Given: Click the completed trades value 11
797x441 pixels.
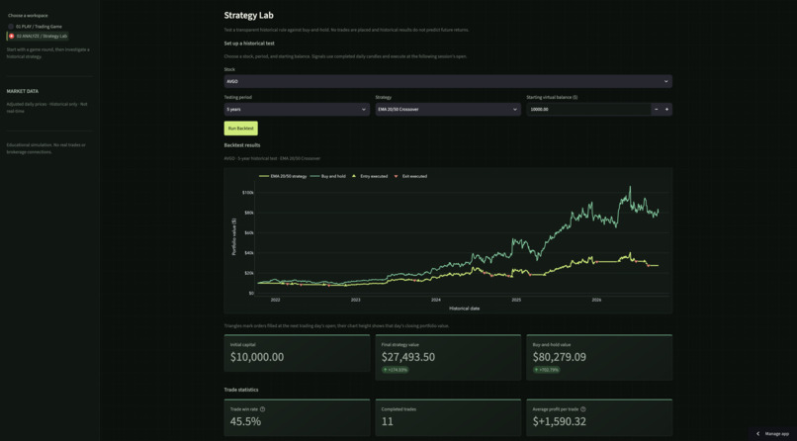Looking at the screenshot, I should point(388,421).
